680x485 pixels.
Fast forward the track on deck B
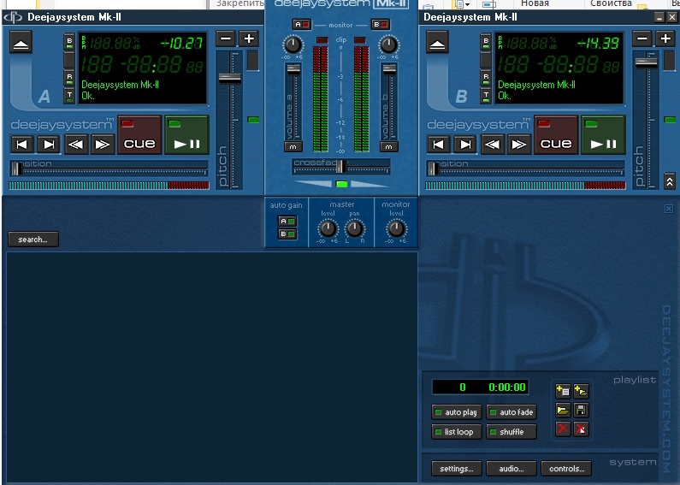(x=518, y=145)
